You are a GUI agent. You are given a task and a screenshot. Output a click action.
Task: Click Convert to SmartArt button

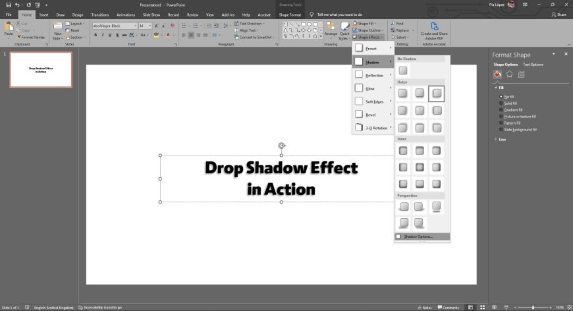(254, 38)
